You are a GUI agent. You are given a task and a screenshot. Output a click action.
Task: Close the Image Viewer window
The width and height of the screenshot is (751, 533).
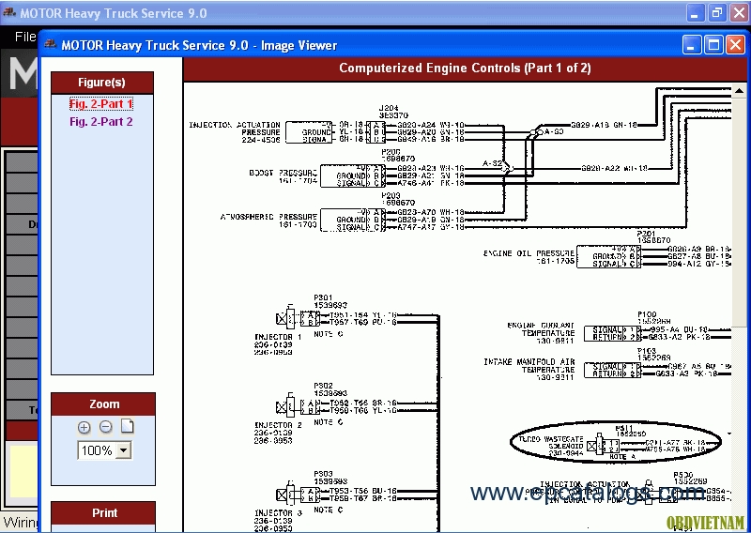[736, 45]
